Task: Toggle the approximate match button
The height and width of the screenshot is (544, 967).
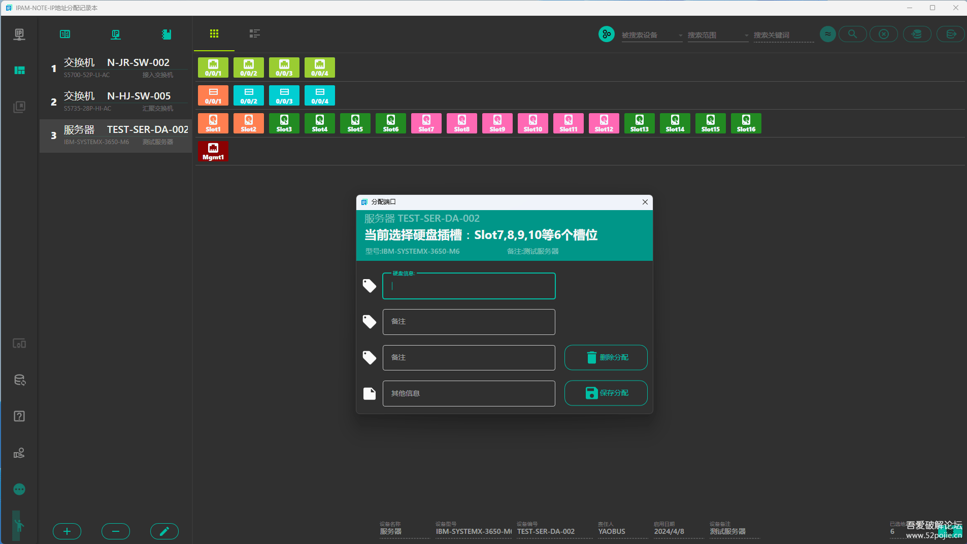Action: click(828, 34)
